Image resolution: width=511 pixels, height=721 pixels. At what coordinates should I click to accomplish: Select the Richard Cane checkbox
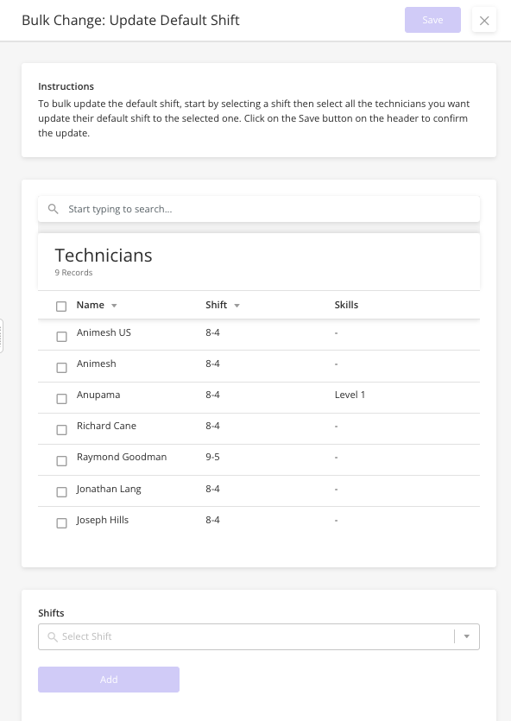point(61,430)
